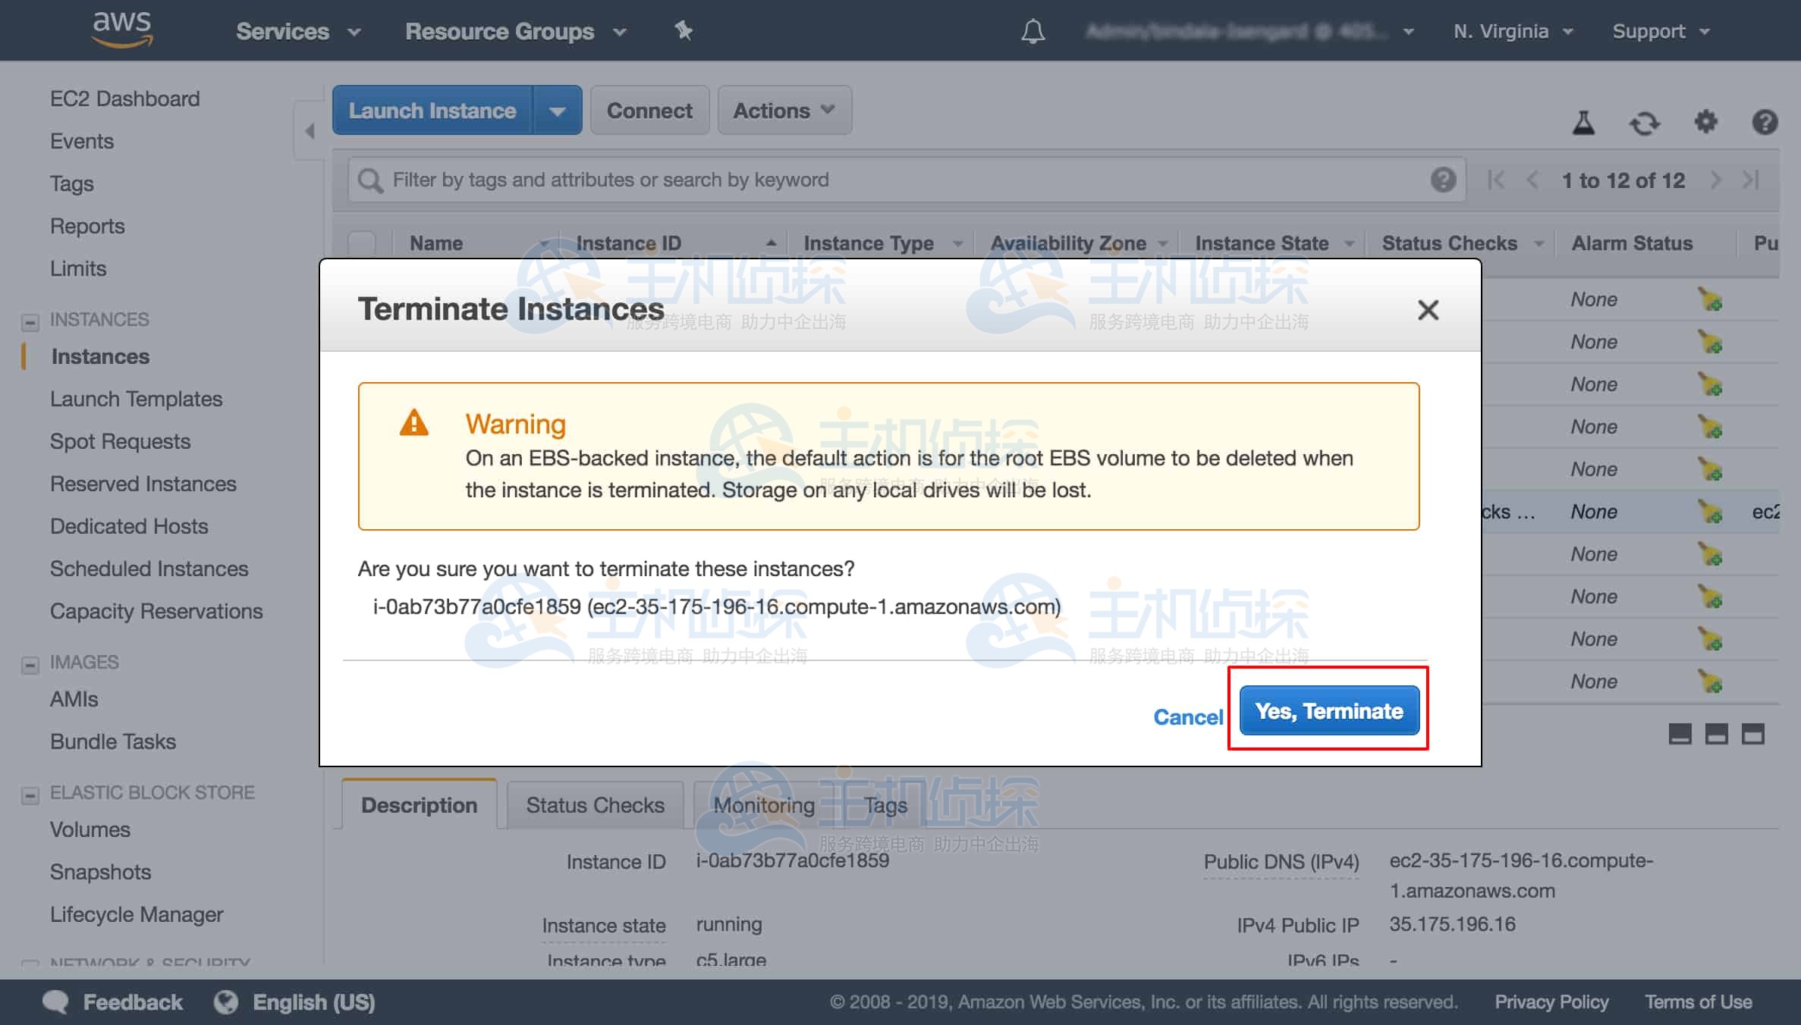Viewport: 1801px width, 1025px height.
Task: Click the refresh instances icon
Action: point(1644,123)
